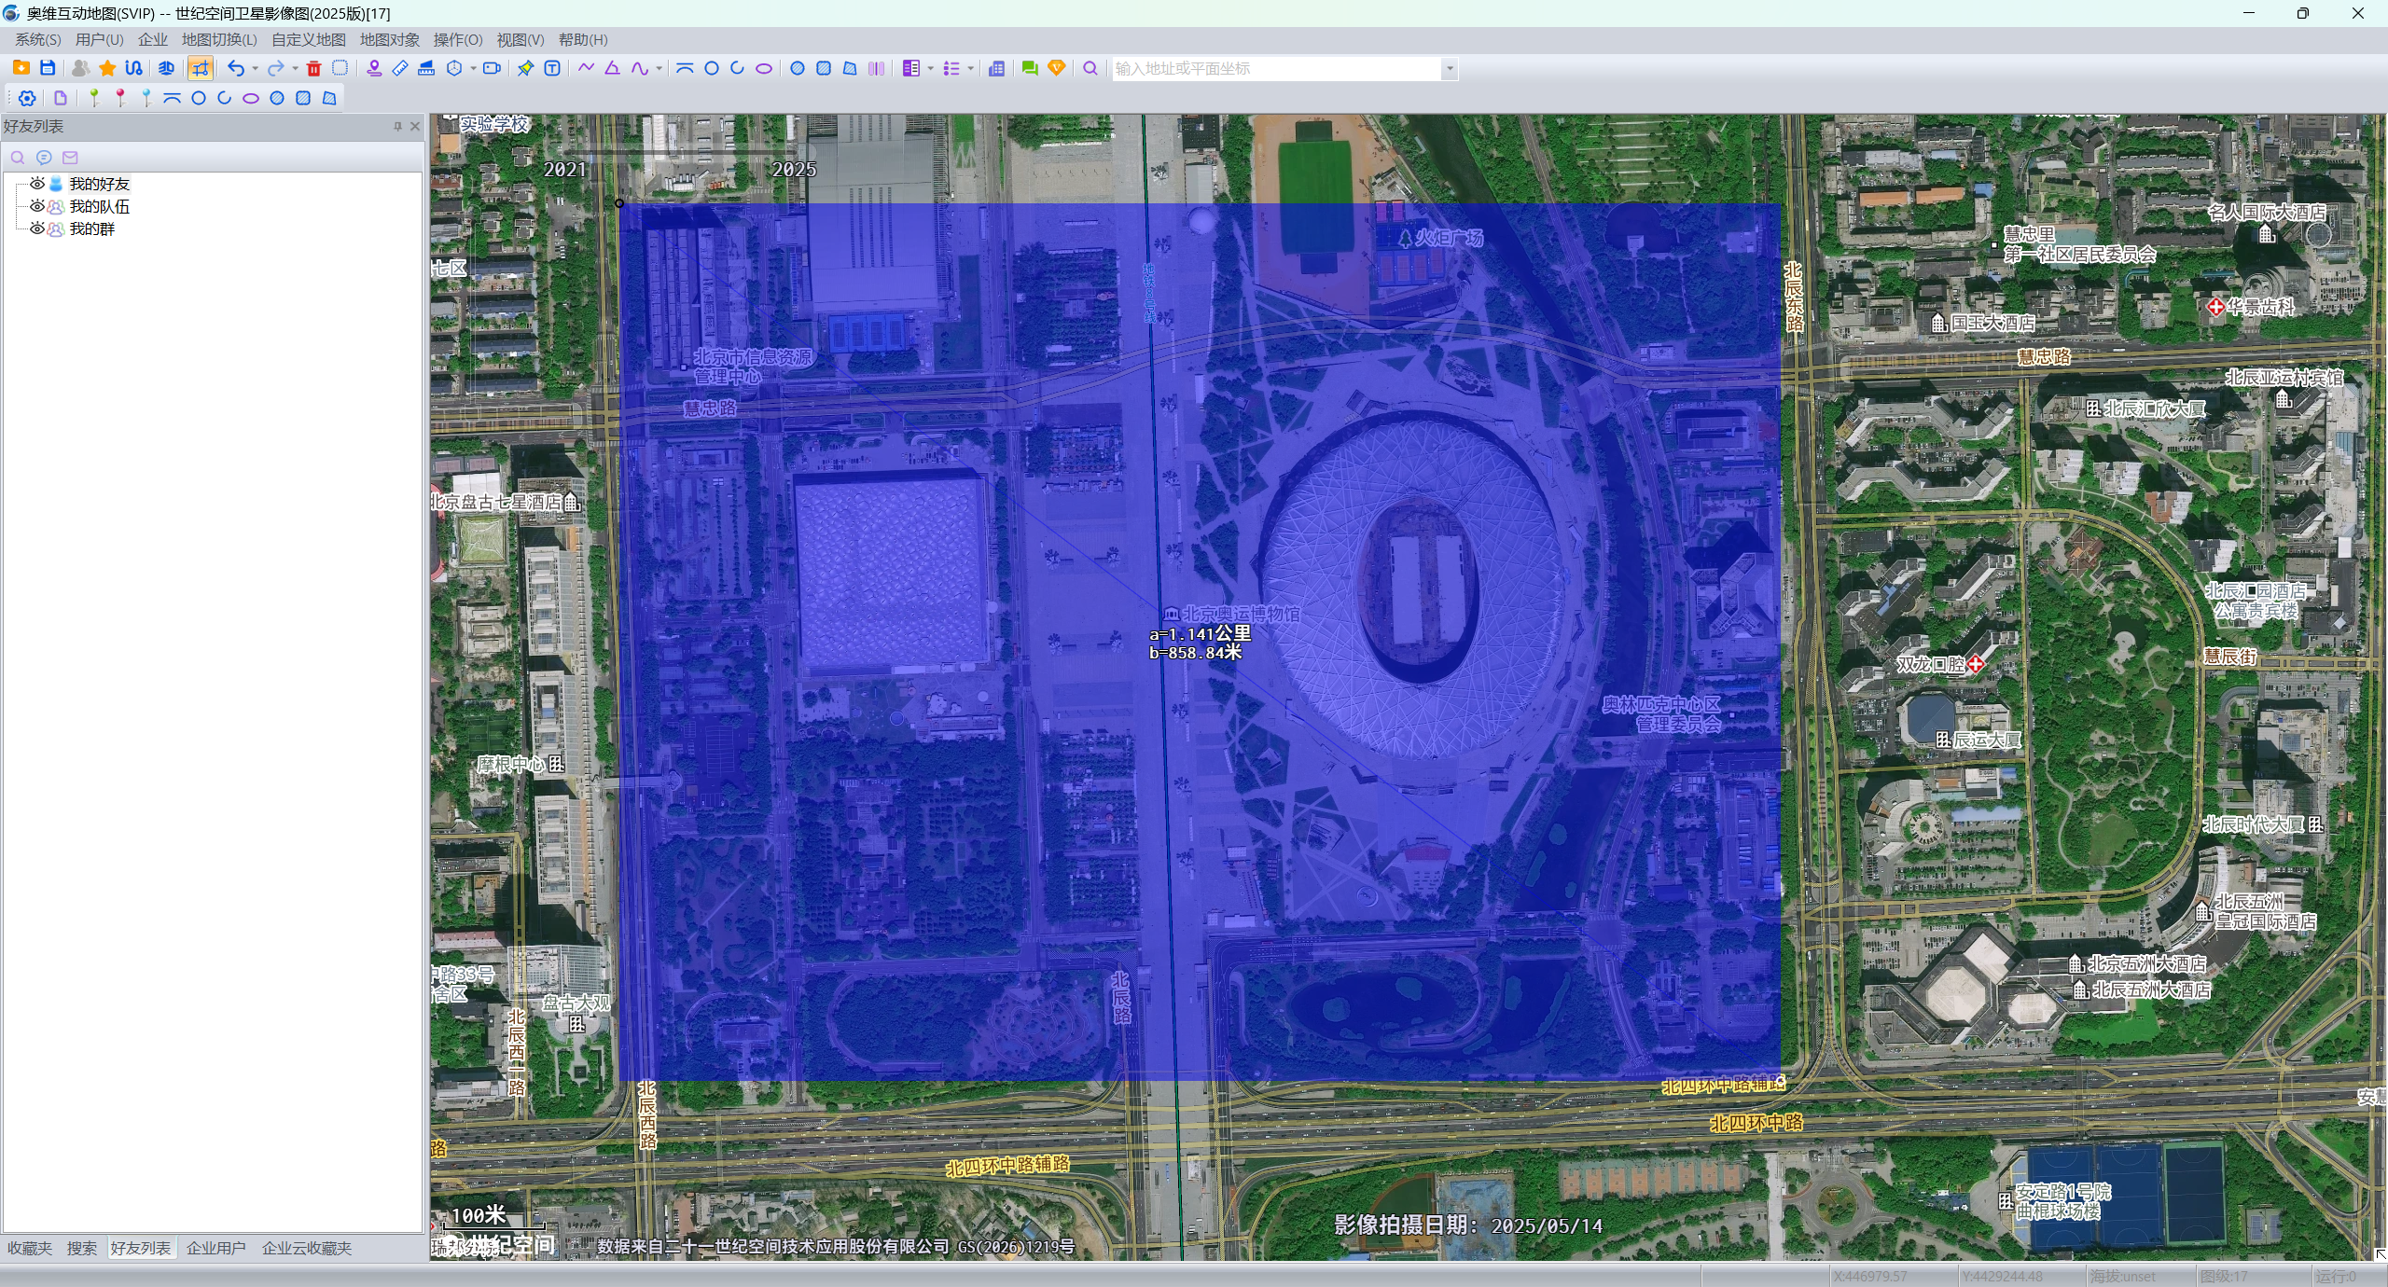The height and width of the screenshot is (1287, 2388).
Task: Toggle the 3D map view icon
Action: pyautogui.click(x=166, y=68)
